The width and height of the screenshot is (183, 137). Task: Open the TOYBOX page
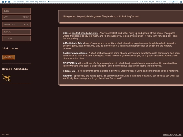(x=17, y=38)
